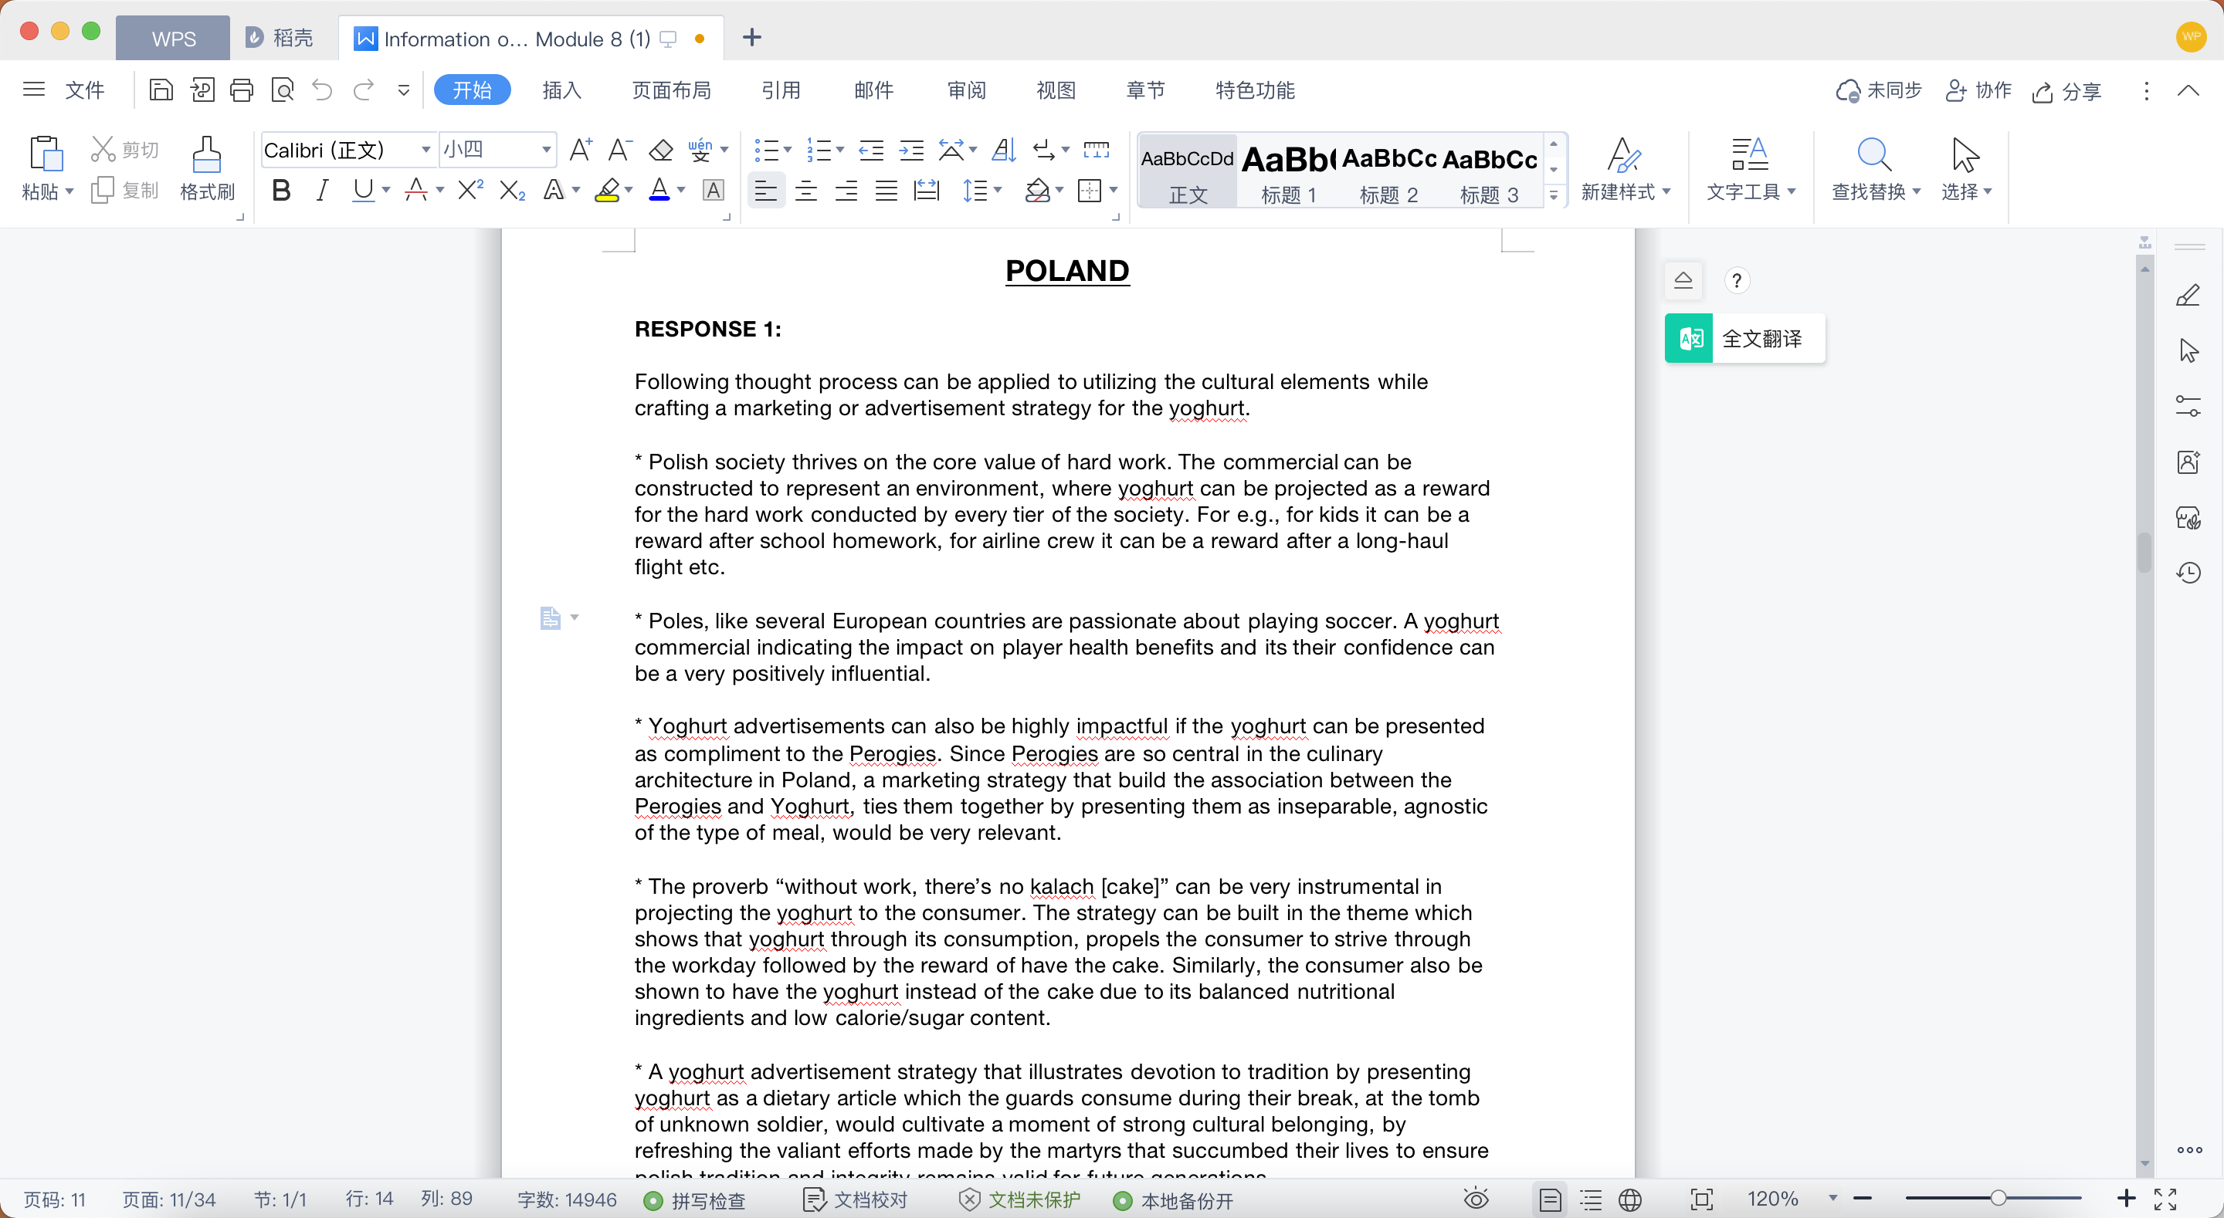Click the 新建样式 new style button

1625,168
